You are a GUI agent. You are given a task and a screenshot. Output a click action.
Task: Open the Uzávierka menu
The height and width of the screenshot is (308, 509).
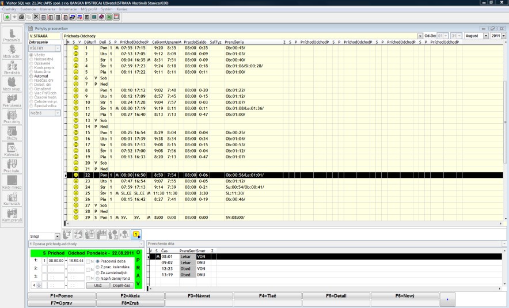click(48, 10)
